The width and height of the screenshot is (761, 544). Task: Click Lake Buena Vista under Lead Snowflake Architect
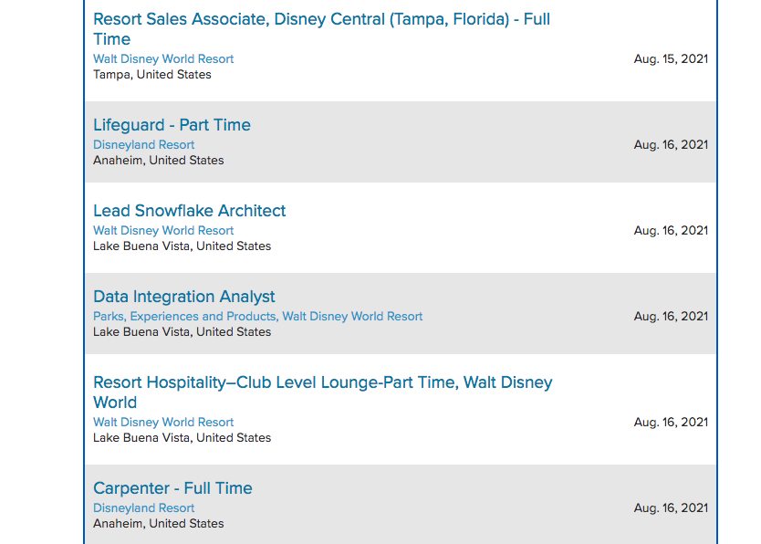click(x=182, y=246)
